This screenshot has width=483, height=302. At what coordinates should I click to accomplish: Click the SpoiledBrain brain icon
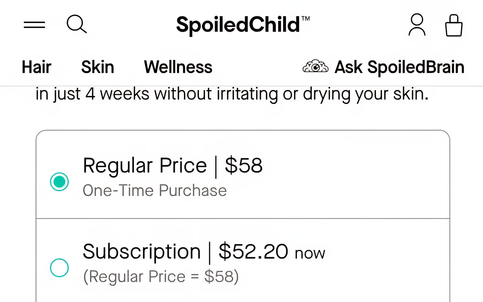point(315,67)
